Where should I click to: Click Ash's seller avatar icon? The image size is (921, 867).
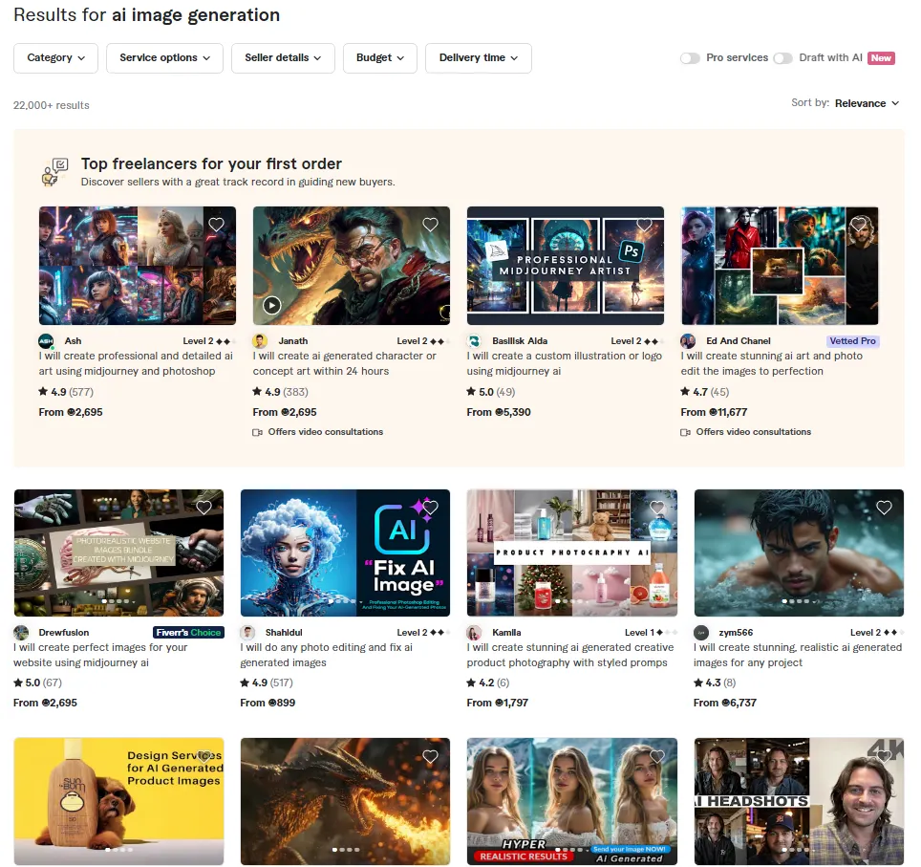click(x=46, y=341)
